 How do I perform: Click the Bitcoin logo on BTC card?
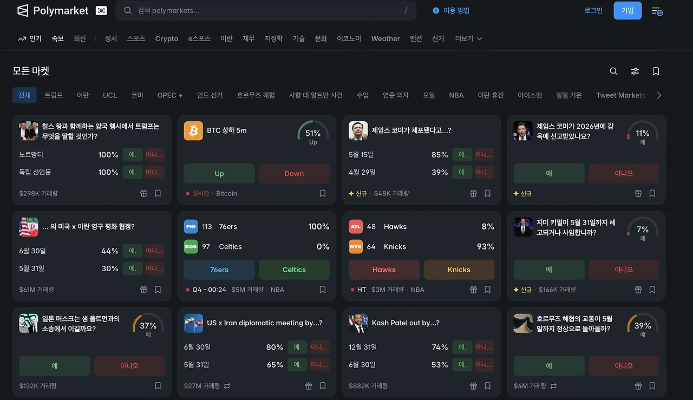pos(193,130)
